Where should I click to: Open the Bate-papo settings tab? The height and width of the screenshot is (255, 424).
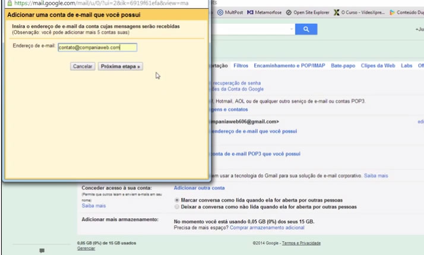click(343, 66)
